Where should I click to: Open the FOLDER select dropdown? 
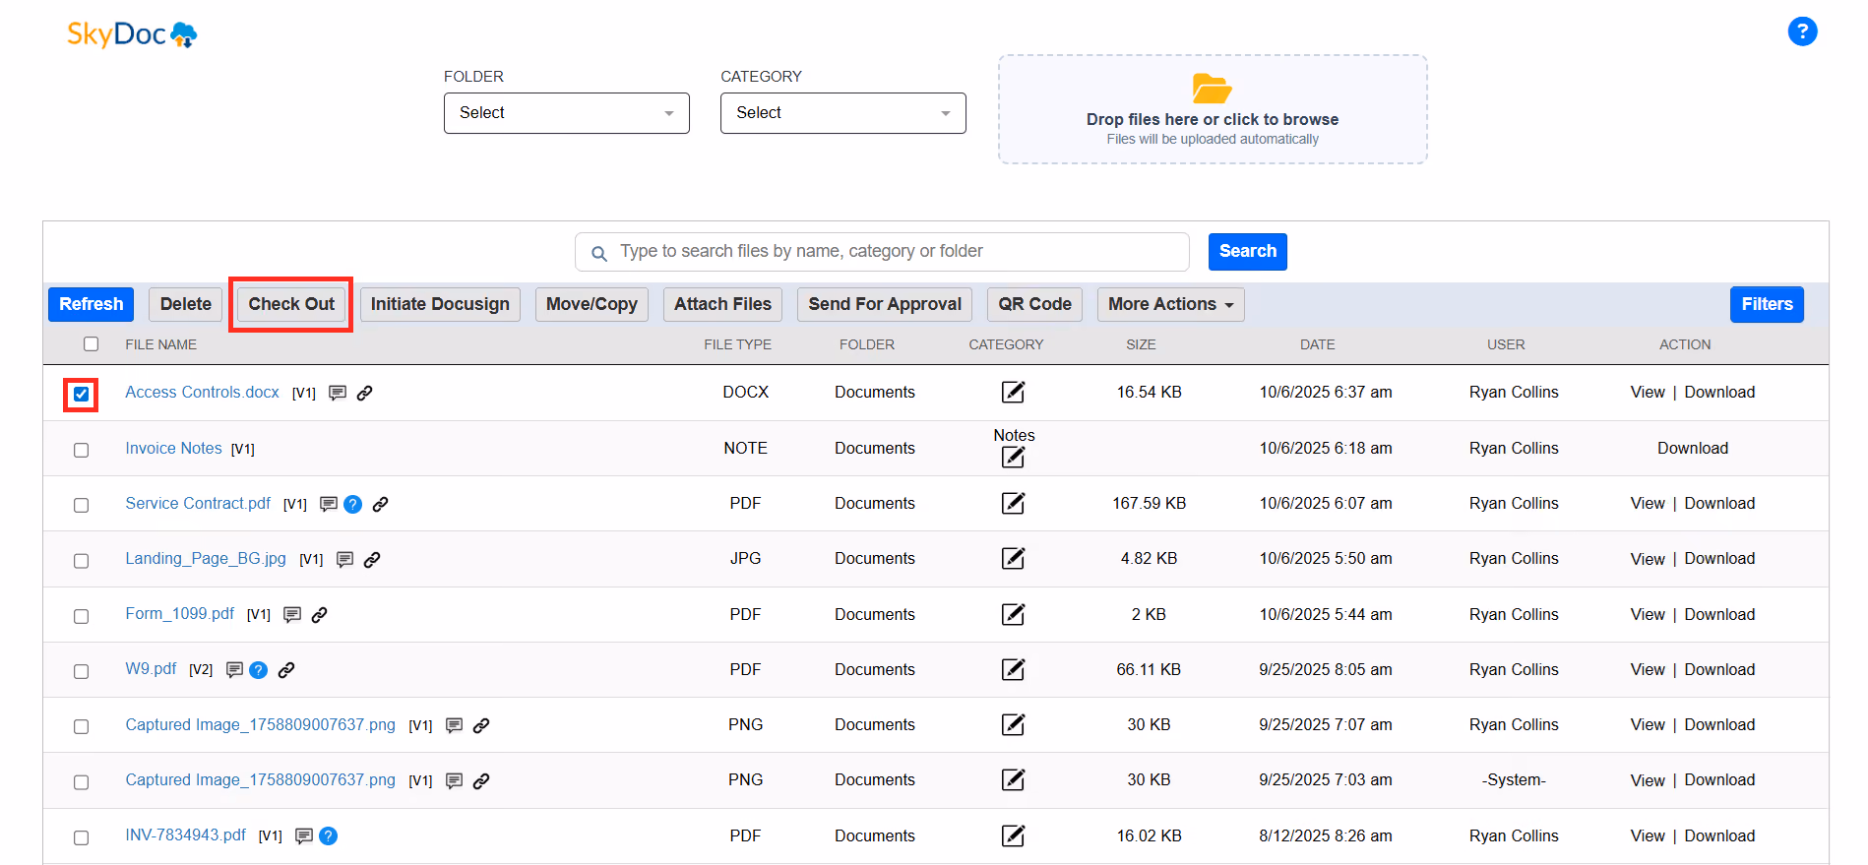point(567,113)
